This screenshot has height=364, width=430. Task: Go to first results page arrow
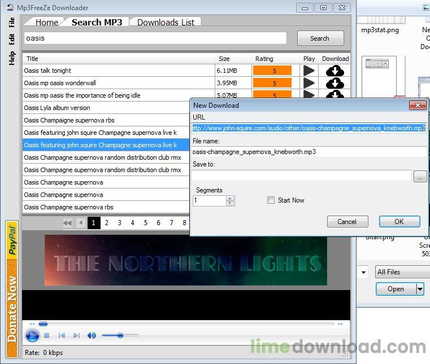67,223
